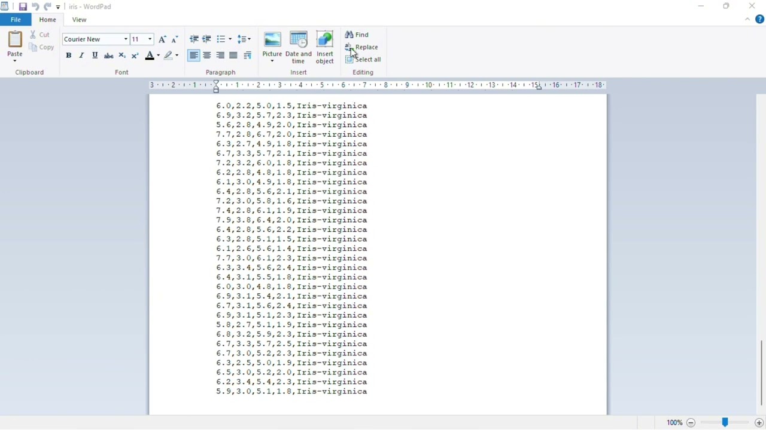Image resolution: width=766 pixels, height=430 pixels.
Task: Apply text highlight color
Action: tap(168, 56)
